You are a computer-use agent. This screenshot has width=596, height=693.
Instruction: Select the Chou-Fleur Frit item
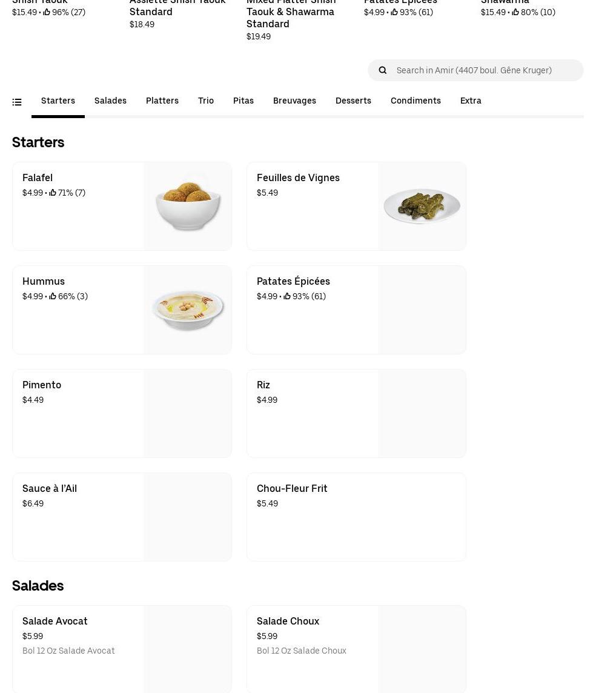(x=315, y=517)
